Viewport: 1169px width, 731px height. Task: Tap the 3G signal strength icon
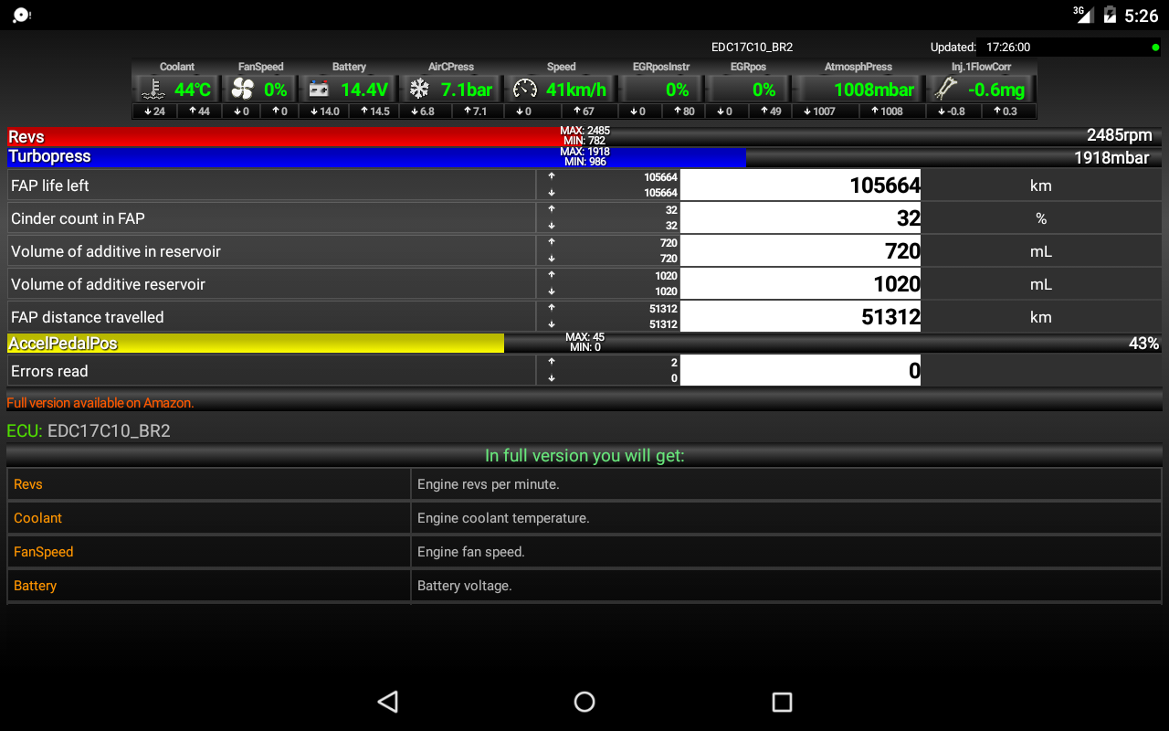pyautogui.click(x=1083, y=14)
